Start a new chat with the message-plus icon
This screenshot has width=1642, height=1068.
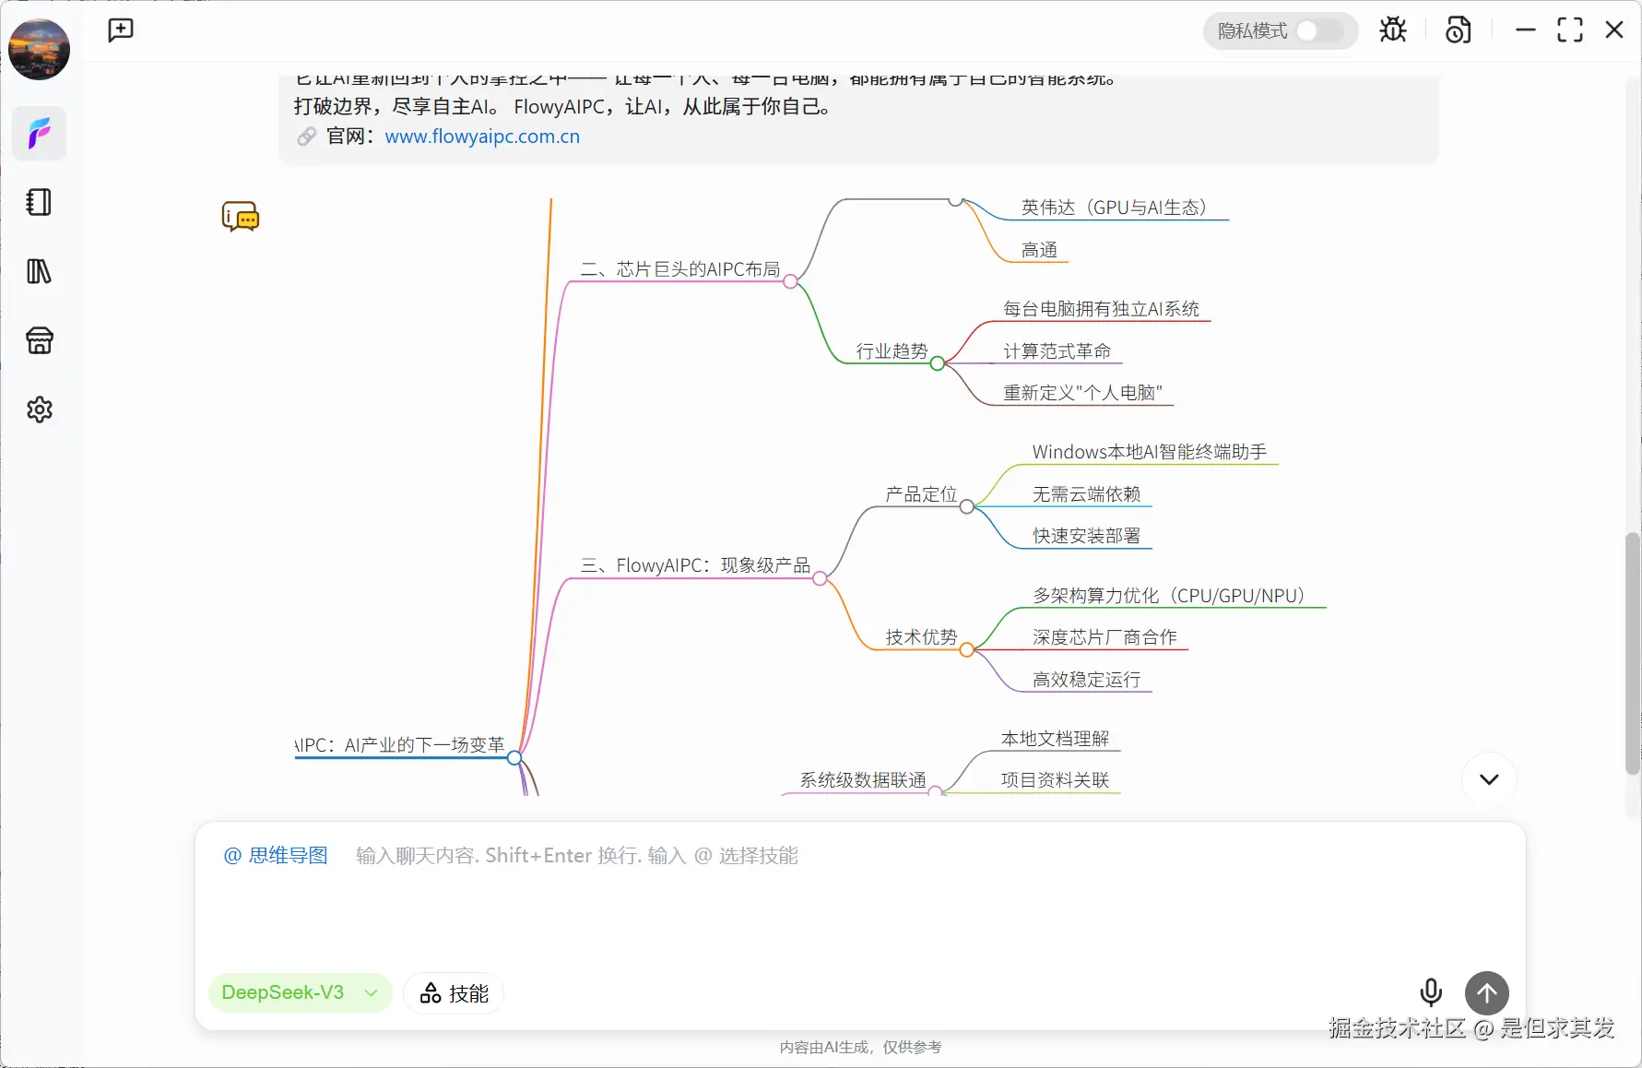tap(120, 30)
